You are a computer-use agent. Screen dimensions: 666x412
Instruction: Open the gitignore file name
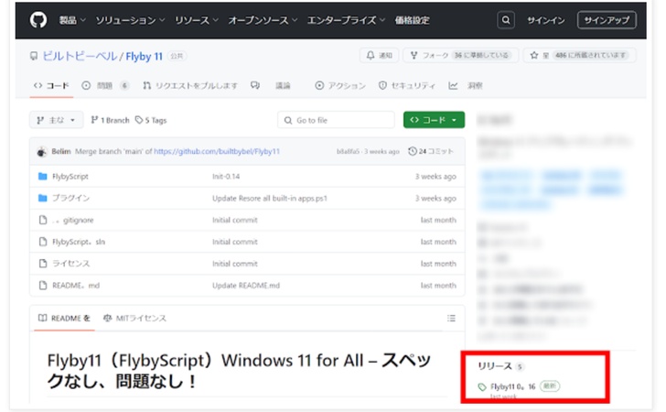[x=72, y=220]
